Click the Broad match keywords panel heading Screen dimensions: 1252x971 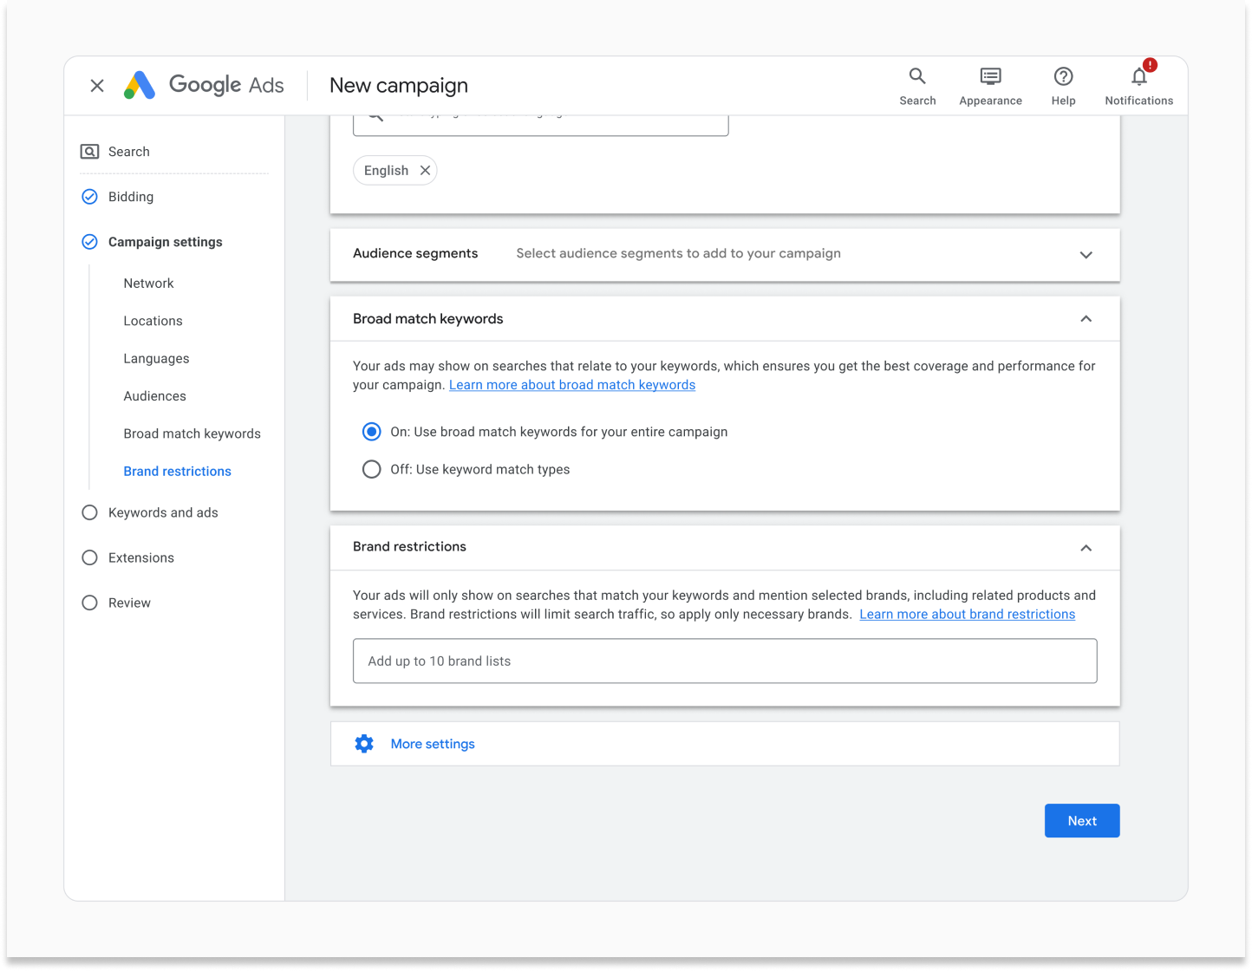tap(428, 319)
